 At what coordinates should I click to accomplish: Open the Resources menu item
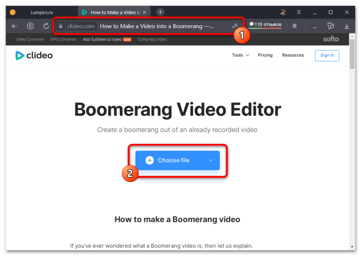pos(293,55)
